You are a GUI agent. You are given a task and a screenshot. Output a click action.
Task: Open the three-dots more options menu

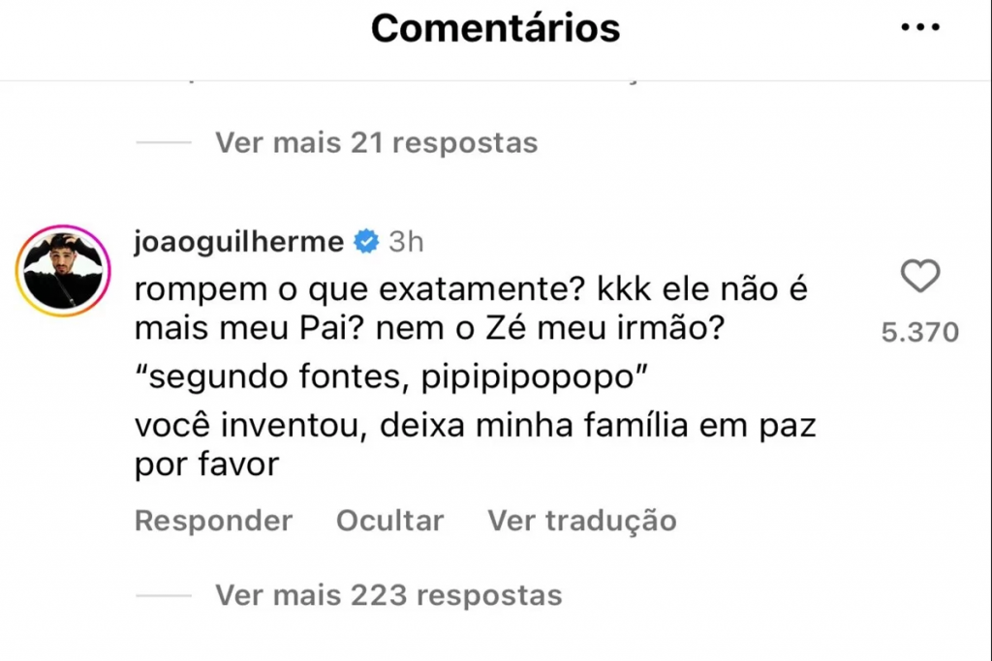click(920, 28)
